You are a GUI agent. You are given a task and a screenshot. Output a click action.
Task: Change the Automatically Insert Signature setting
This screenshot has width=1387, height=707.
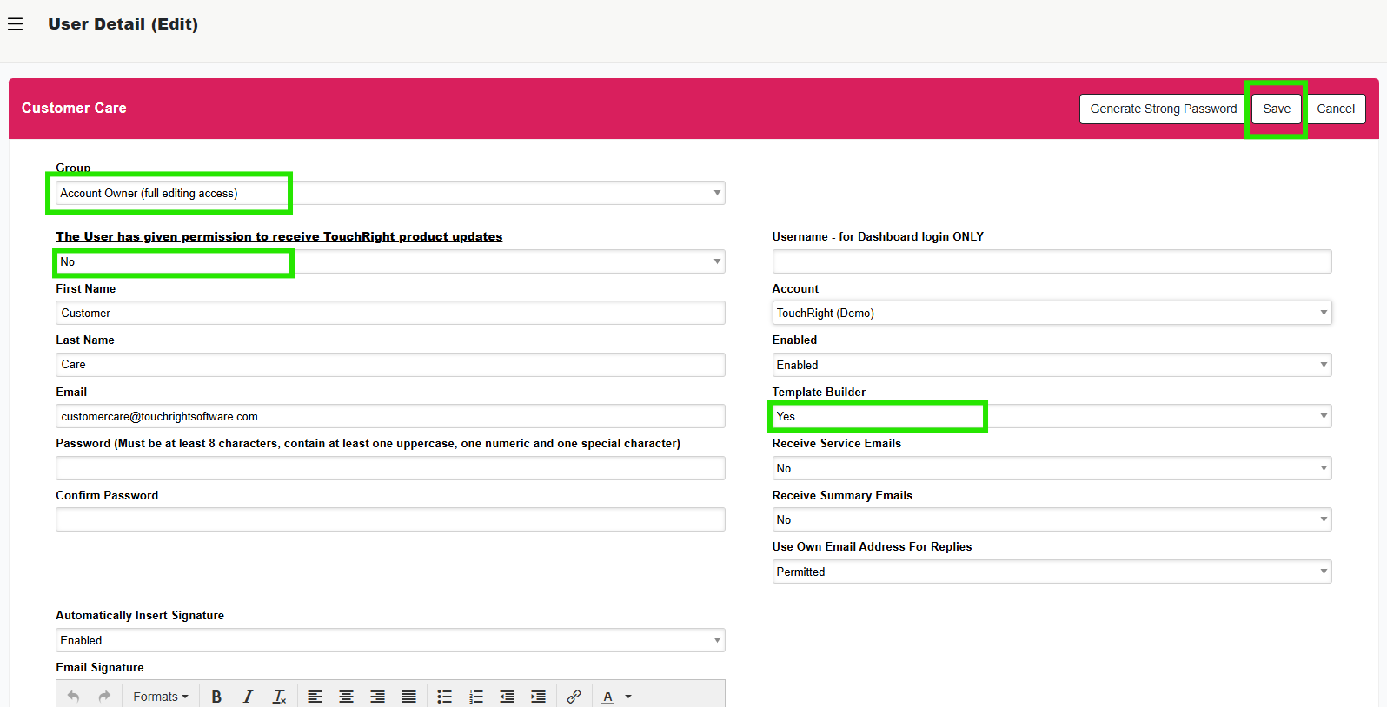(x=389, y=640)
